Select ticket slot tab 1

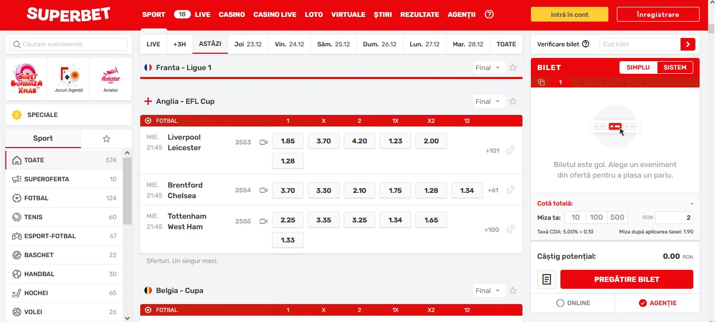click(560, 82)
